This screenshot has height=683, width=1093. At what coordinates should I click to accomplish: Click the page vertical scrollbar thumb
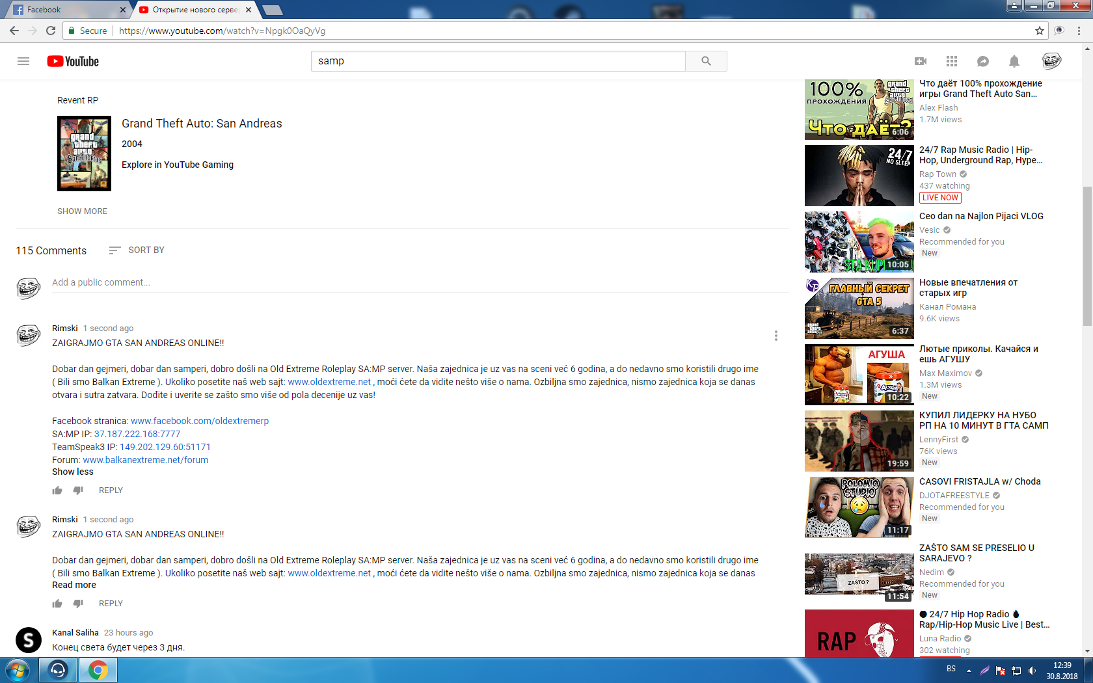1087,256
